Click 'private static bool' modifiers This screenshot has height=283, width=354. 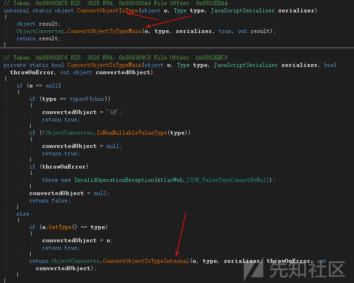pos(34,65)
